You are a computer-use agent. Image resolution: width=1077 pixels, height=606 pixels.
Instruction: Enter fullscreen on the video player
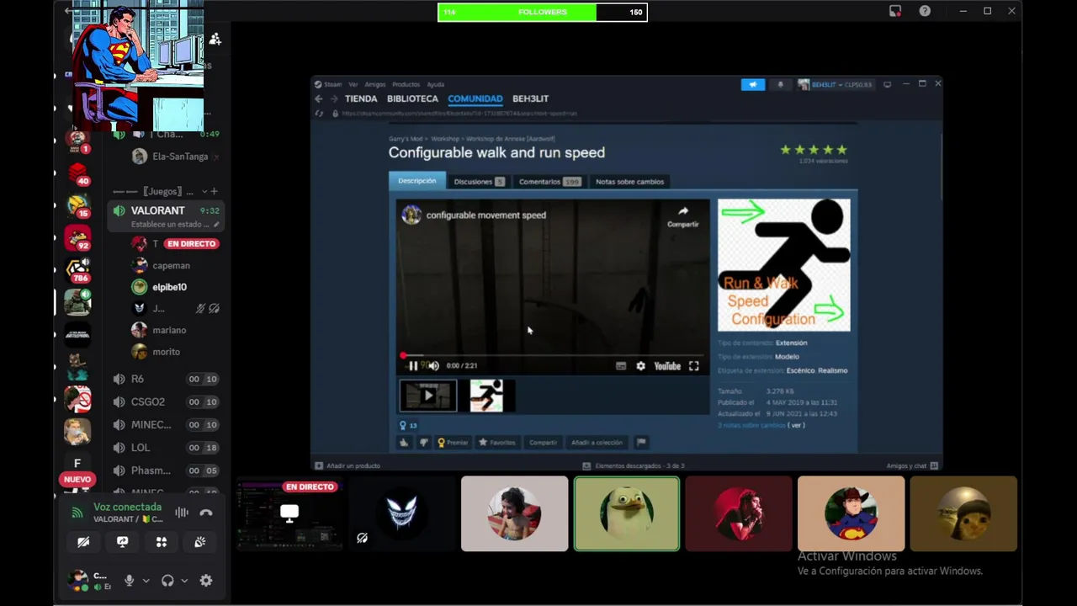coord(693,366)
